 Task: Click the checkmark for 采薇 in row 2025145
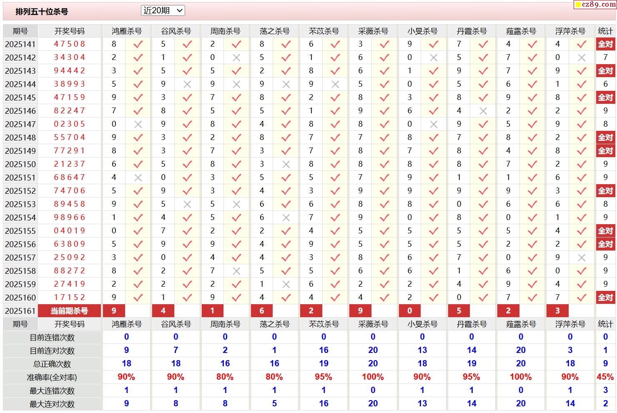(x=384, y=97)
